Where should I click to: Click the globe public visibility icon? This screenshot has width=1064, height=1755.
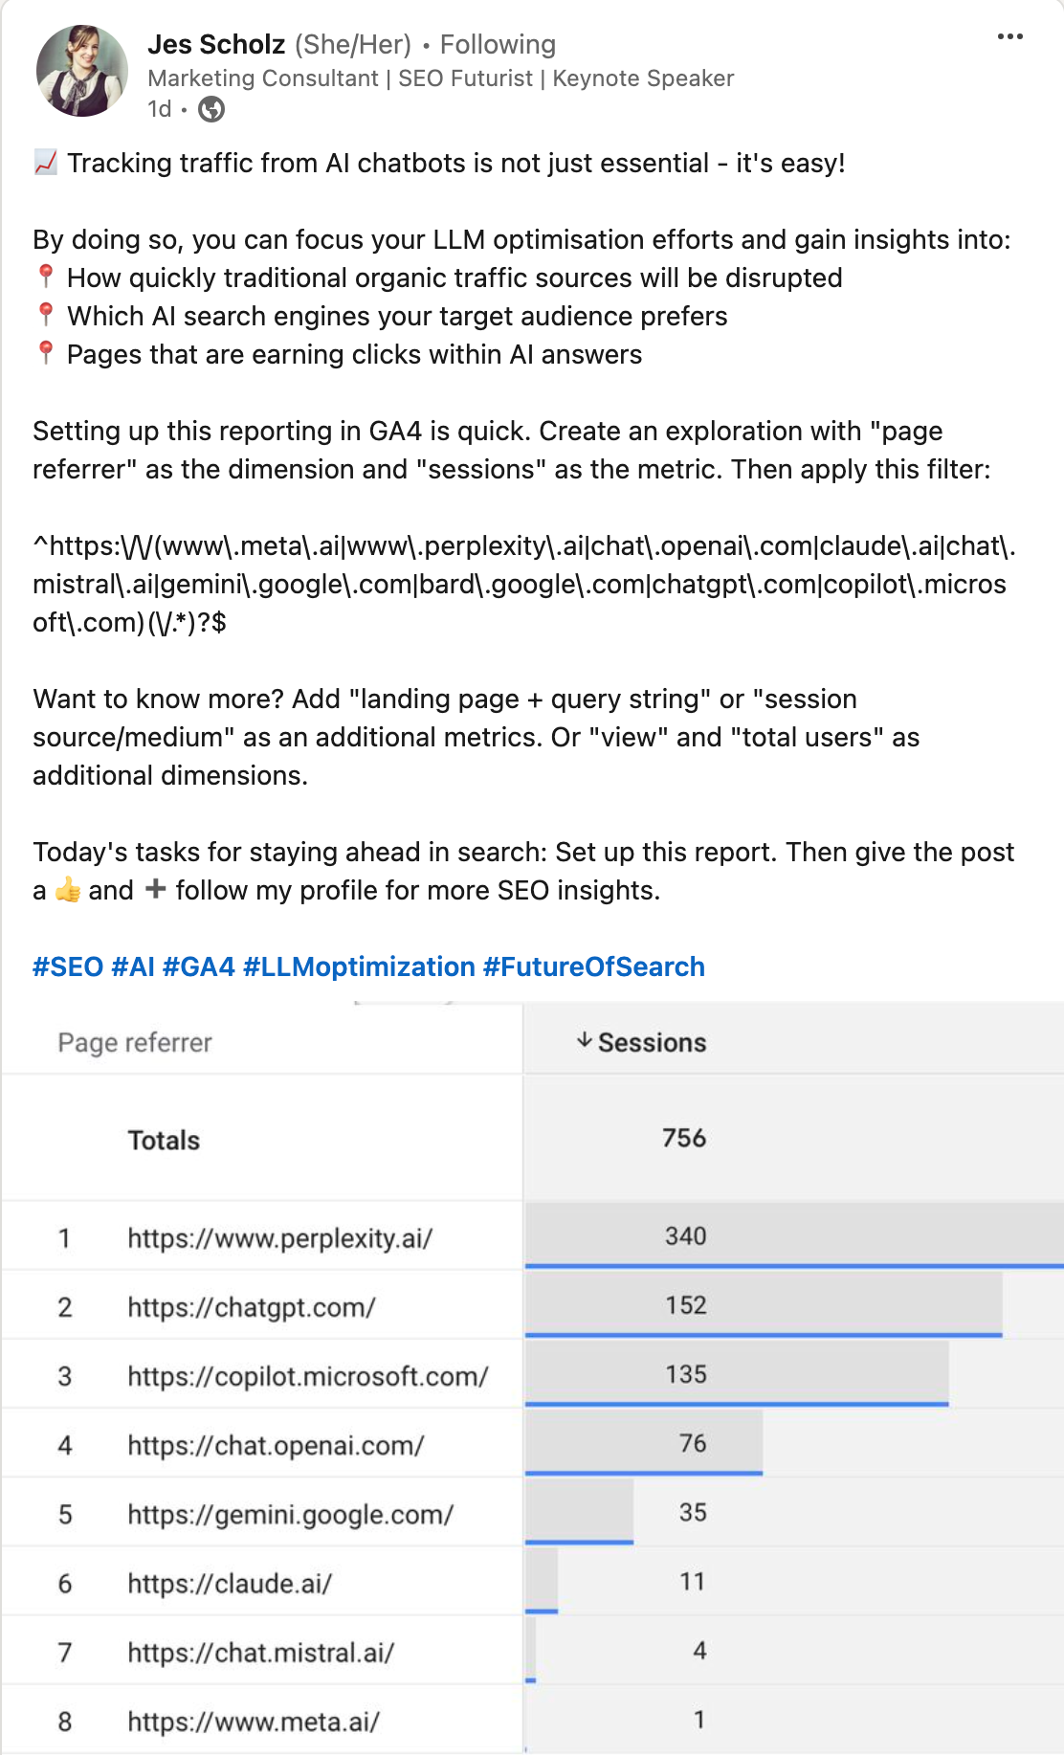pyautogui.click(x=211, y=110)
